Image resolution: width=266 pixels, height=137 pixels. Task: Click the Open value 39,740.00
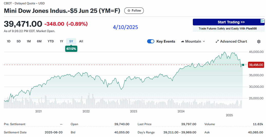tap(122, 124)
